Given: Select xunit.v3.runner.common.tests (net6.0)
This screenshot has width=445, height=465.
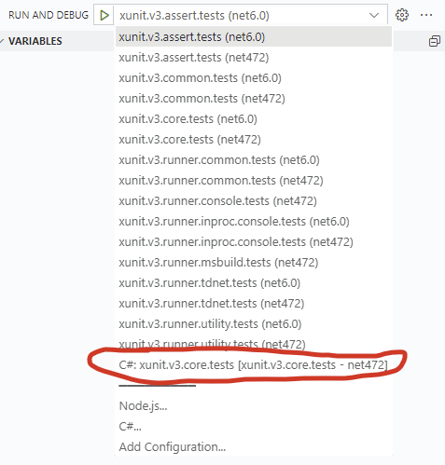Looking at the screenshot, I should tap(254, 160).
